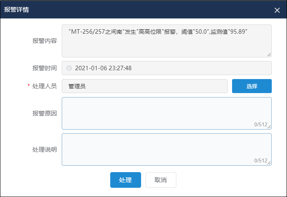Click the 取消 button

161,180
